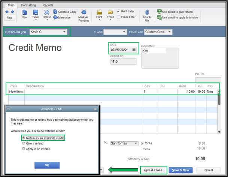
Task: Click Save & Close button
Action: [153, 170]
